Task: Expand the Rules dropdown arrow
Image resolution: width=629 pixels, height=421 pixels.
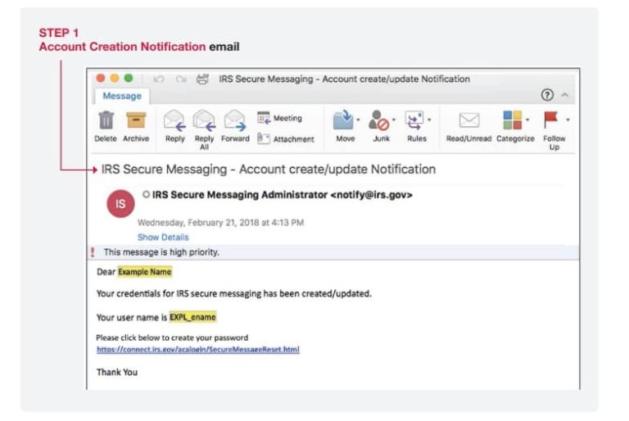Action: [429, 120]
